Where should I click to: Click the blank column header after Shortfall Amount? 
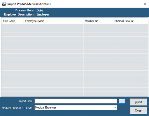145,21
